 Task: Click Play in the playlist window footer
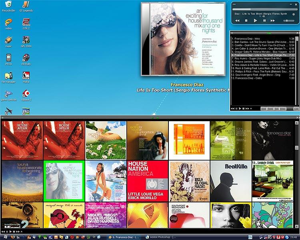[x=240, y=109]
